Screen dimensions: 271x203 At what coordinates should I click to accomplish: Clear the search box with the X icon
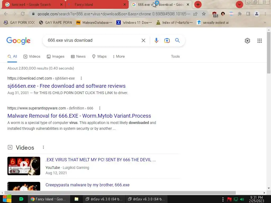click(143, 40)
